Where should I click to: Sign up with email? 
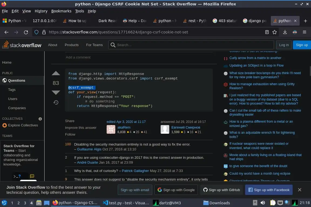tap(135, 190)
